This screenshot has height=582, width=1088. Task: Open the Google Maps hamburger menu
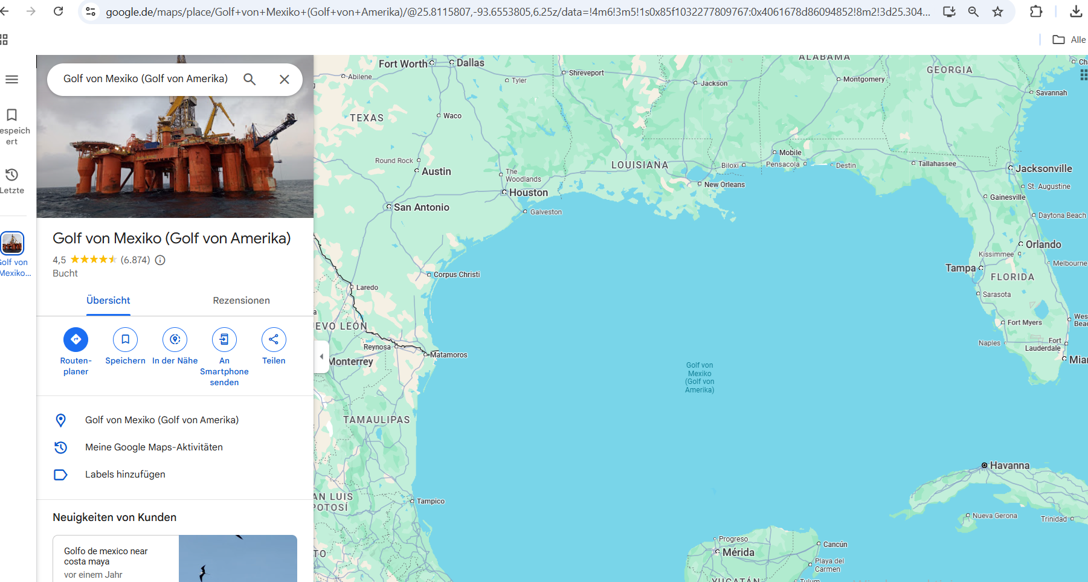(11, 80)
